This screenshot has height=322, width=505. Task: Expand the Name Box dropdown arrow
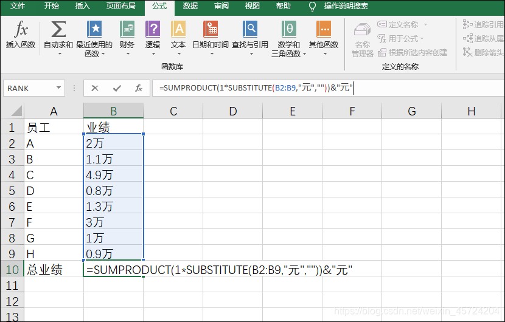point(58,88)
